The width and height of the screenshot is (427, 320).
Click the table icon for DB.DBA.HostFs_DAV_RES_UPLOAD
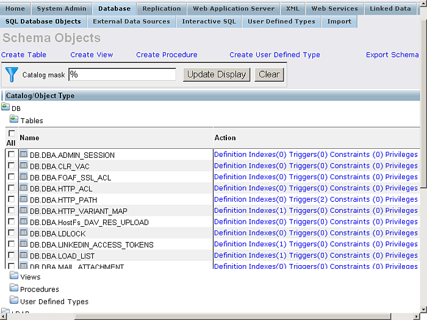coord(24,221)
